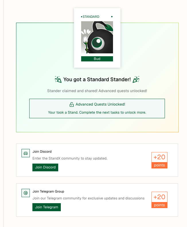187x227 pixels.
Task: Click the party popper left of heading
Action: 58,79
